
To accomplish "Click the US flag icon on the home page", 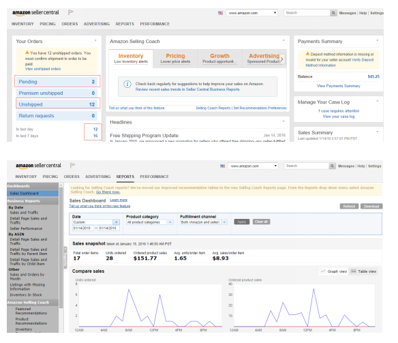I will [x=220, y=13].
